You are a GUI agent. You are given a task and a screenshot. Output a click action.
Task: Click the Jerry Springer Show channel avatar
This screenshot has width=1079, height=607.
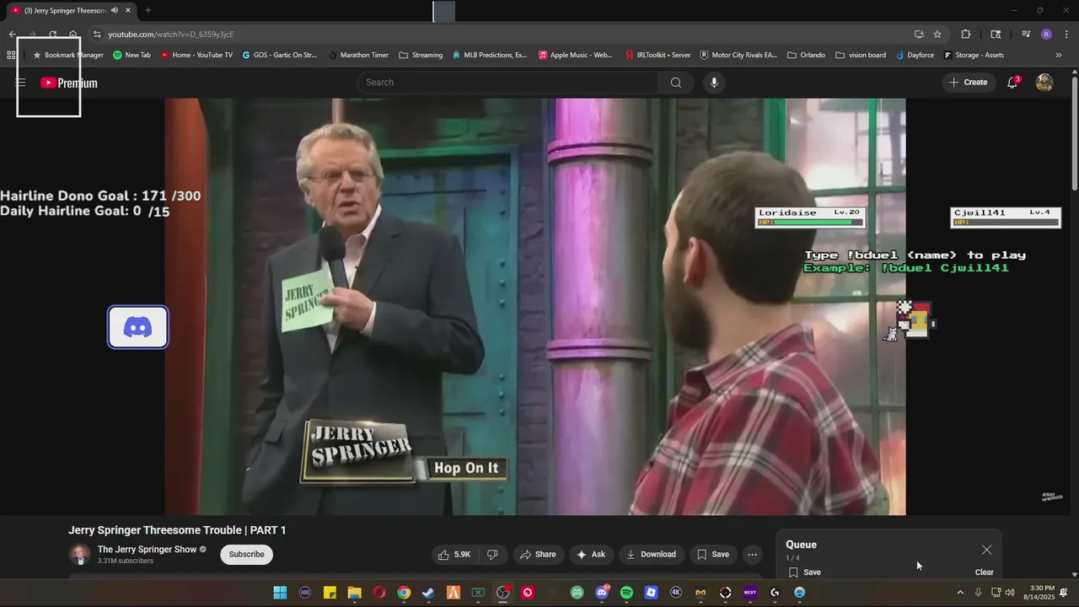pyautogui.click(x=79, y=554)
